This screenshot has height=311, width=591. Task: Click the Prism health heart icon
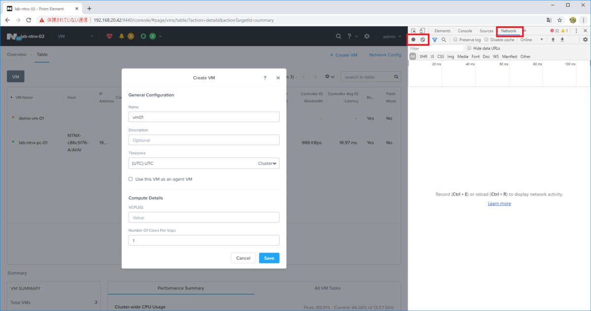tap(109, 36)
